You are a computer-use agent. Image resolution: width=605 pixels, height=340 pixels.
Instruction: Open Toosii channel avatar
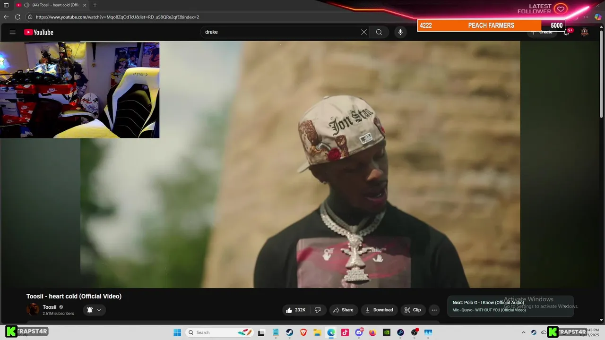33,310
